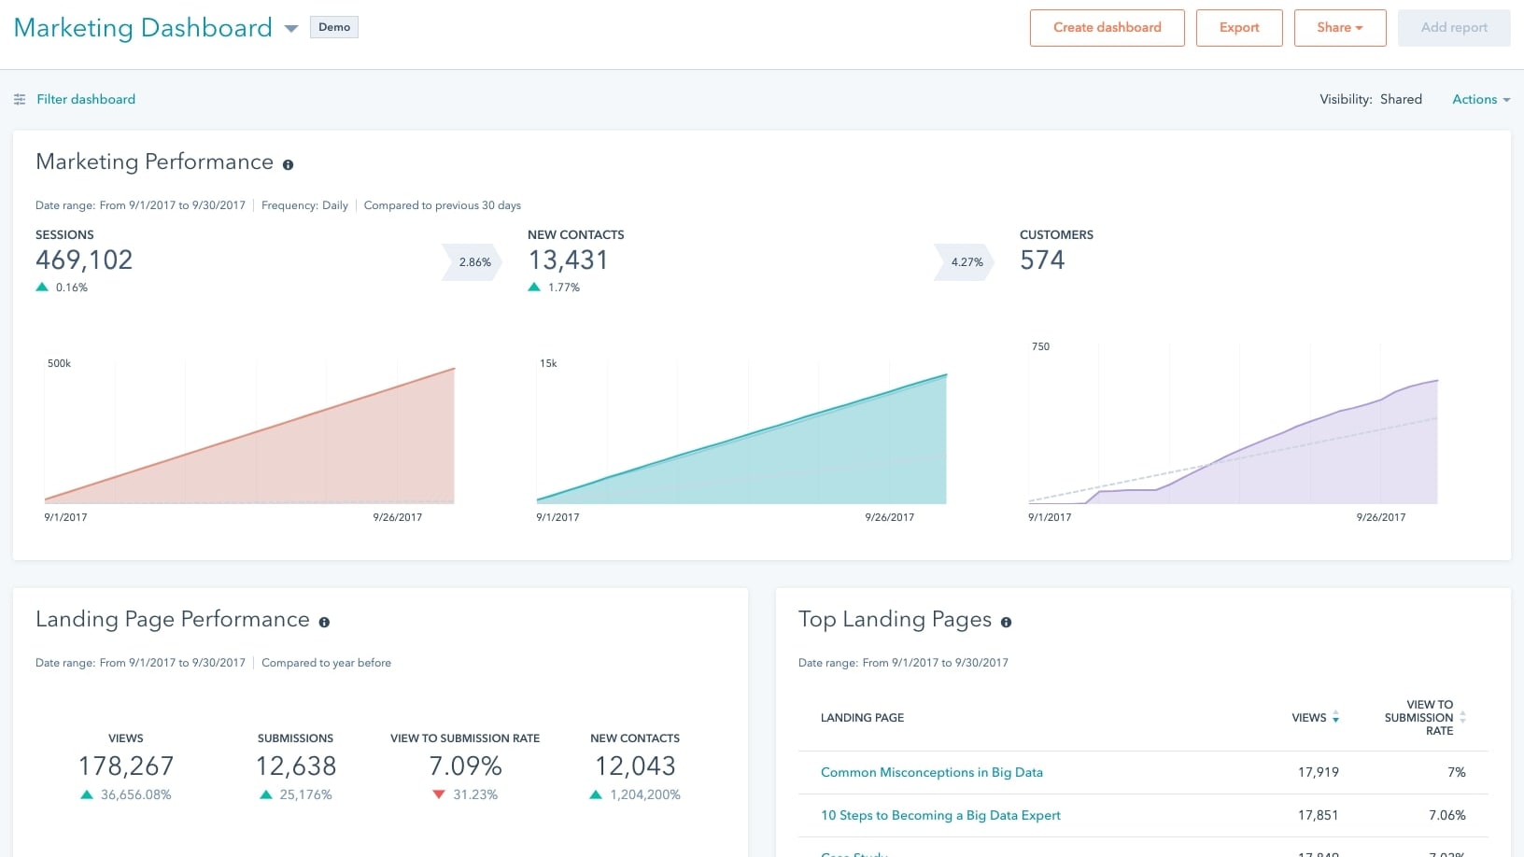Screen dimensions: 1524x857
Task: Click the 2.86% conversion arrow after Sessions
Action: tap(473, 262)
